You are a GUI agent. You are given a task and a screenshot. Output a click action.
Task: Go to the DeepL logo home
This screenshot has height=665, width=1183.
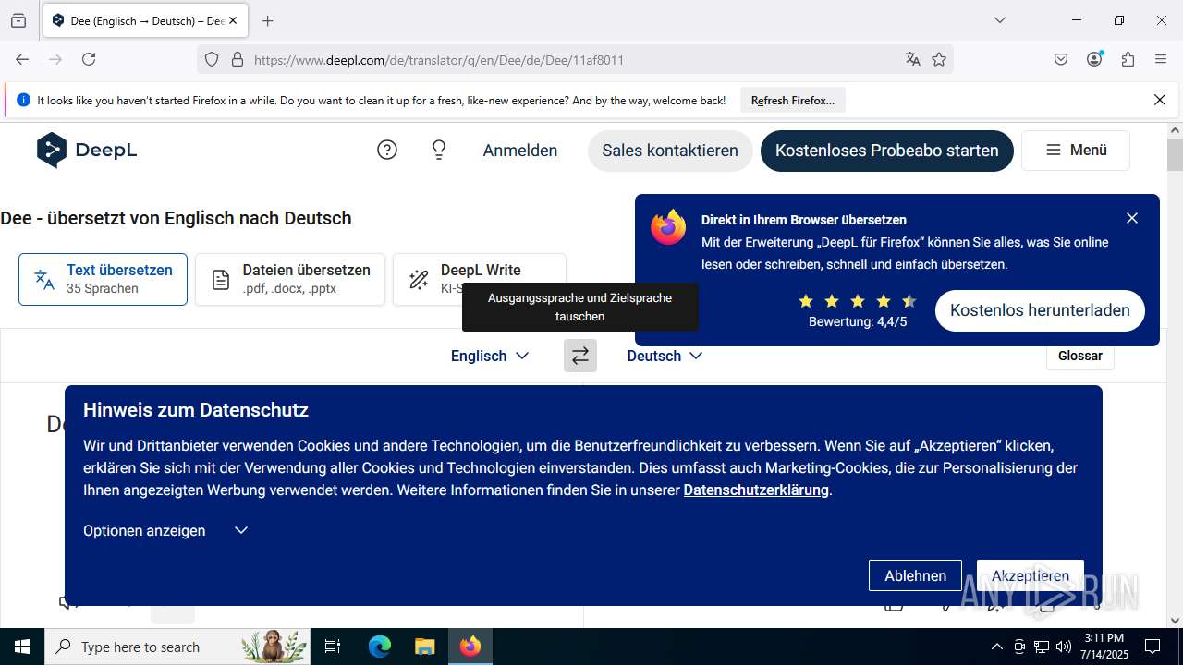(x=87, y=150)
